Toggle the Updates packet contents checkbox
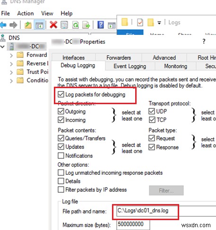Image resolution: width=216 pixels, height=230 pixels. [61, 147]
